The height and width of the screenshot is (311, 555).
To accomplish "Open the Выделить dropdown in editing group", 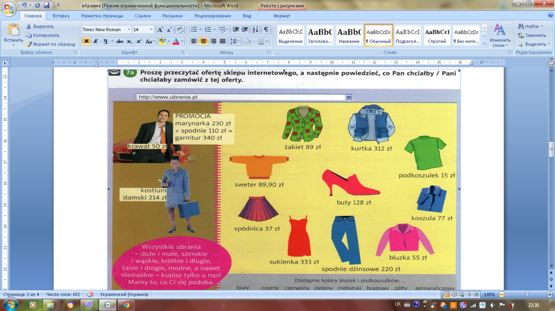I will pos(534,44).
